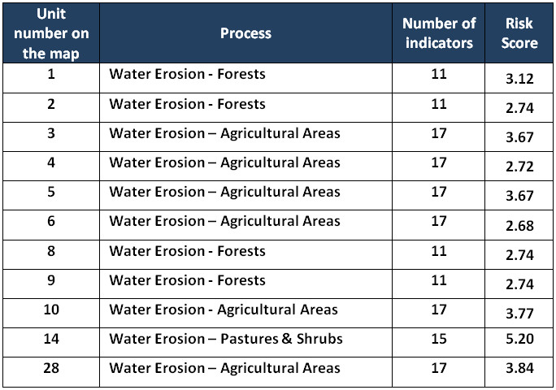Click the process cell for unit 3
Screen dimensions: 556x390
pos(224,133)
